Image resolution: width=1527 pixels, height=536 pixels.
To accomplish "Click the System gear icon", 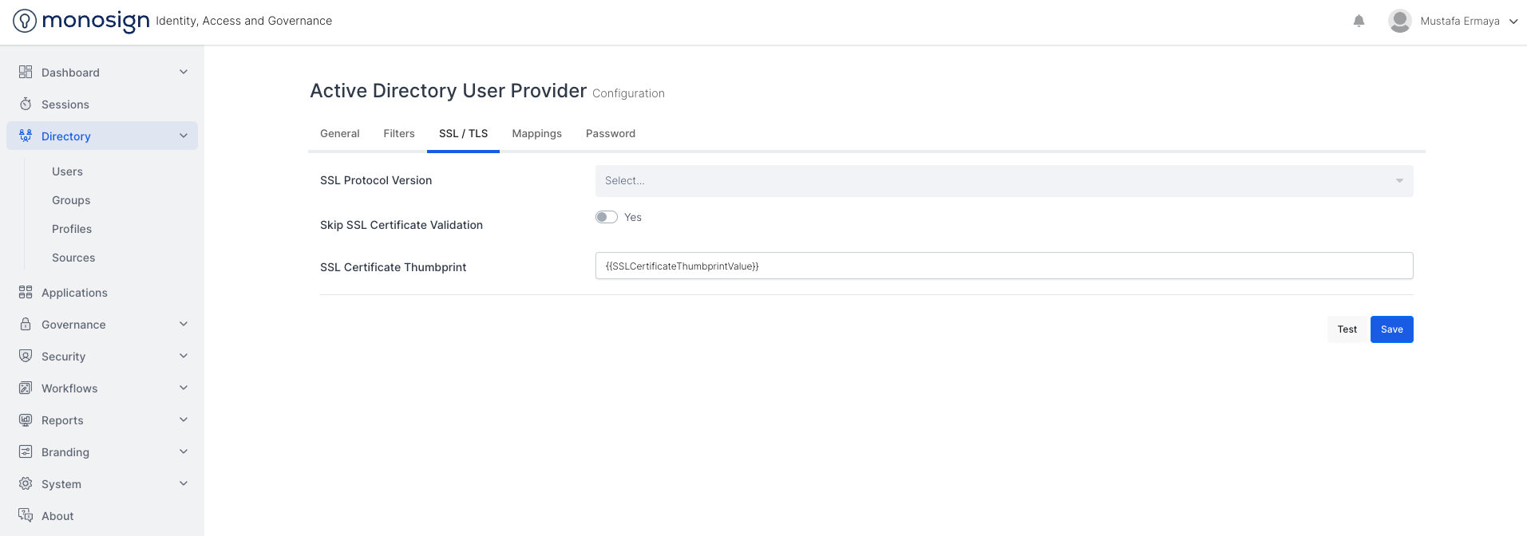I will (26, 484).
